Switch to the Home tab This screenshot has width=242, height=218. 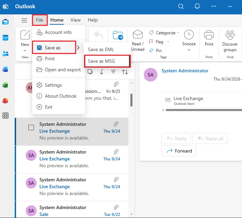(x=57, y=20)
